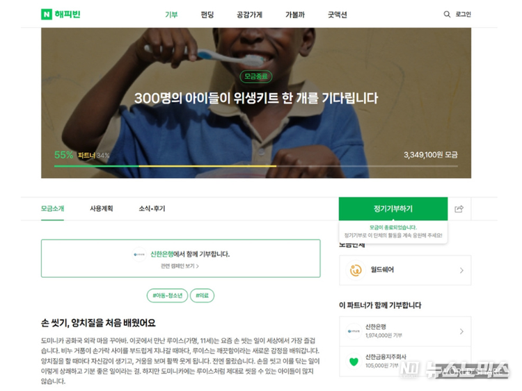Open the 관련 캠페인 보기 link arrow
Image resolution: width=522 pixels, height=391 pixels.
pyautogui.click(x=198, y=266)
